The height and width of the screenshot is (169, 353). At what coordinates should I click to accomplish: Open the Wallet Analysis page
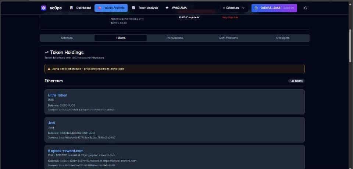click(x=111, y=8)
